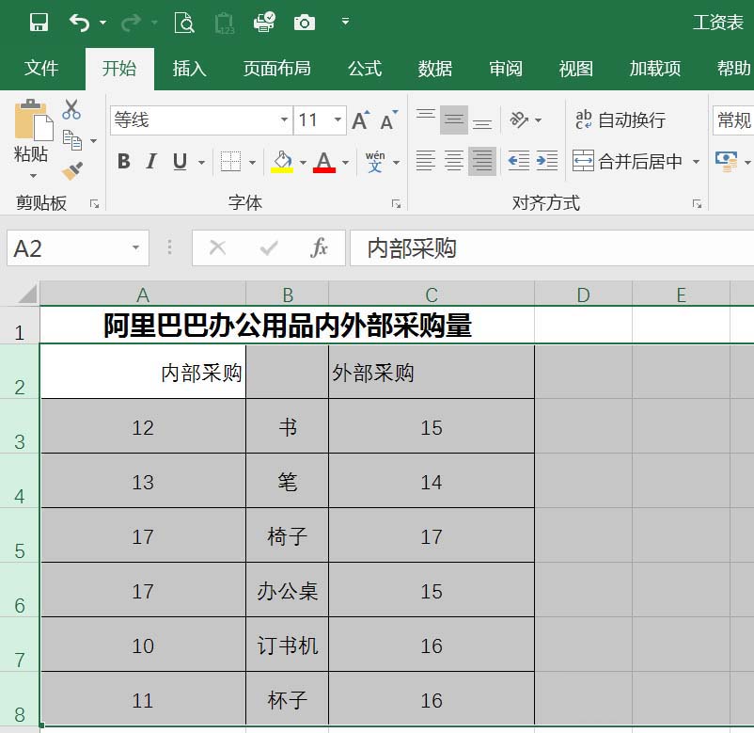Click the Middle Align icon
The image size is (754, 733).
(x=454, y=120)
